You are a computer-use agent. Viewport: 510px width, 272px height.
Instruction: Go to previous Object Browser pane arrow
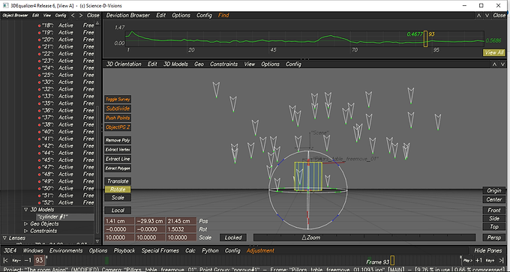click(73, 15)
